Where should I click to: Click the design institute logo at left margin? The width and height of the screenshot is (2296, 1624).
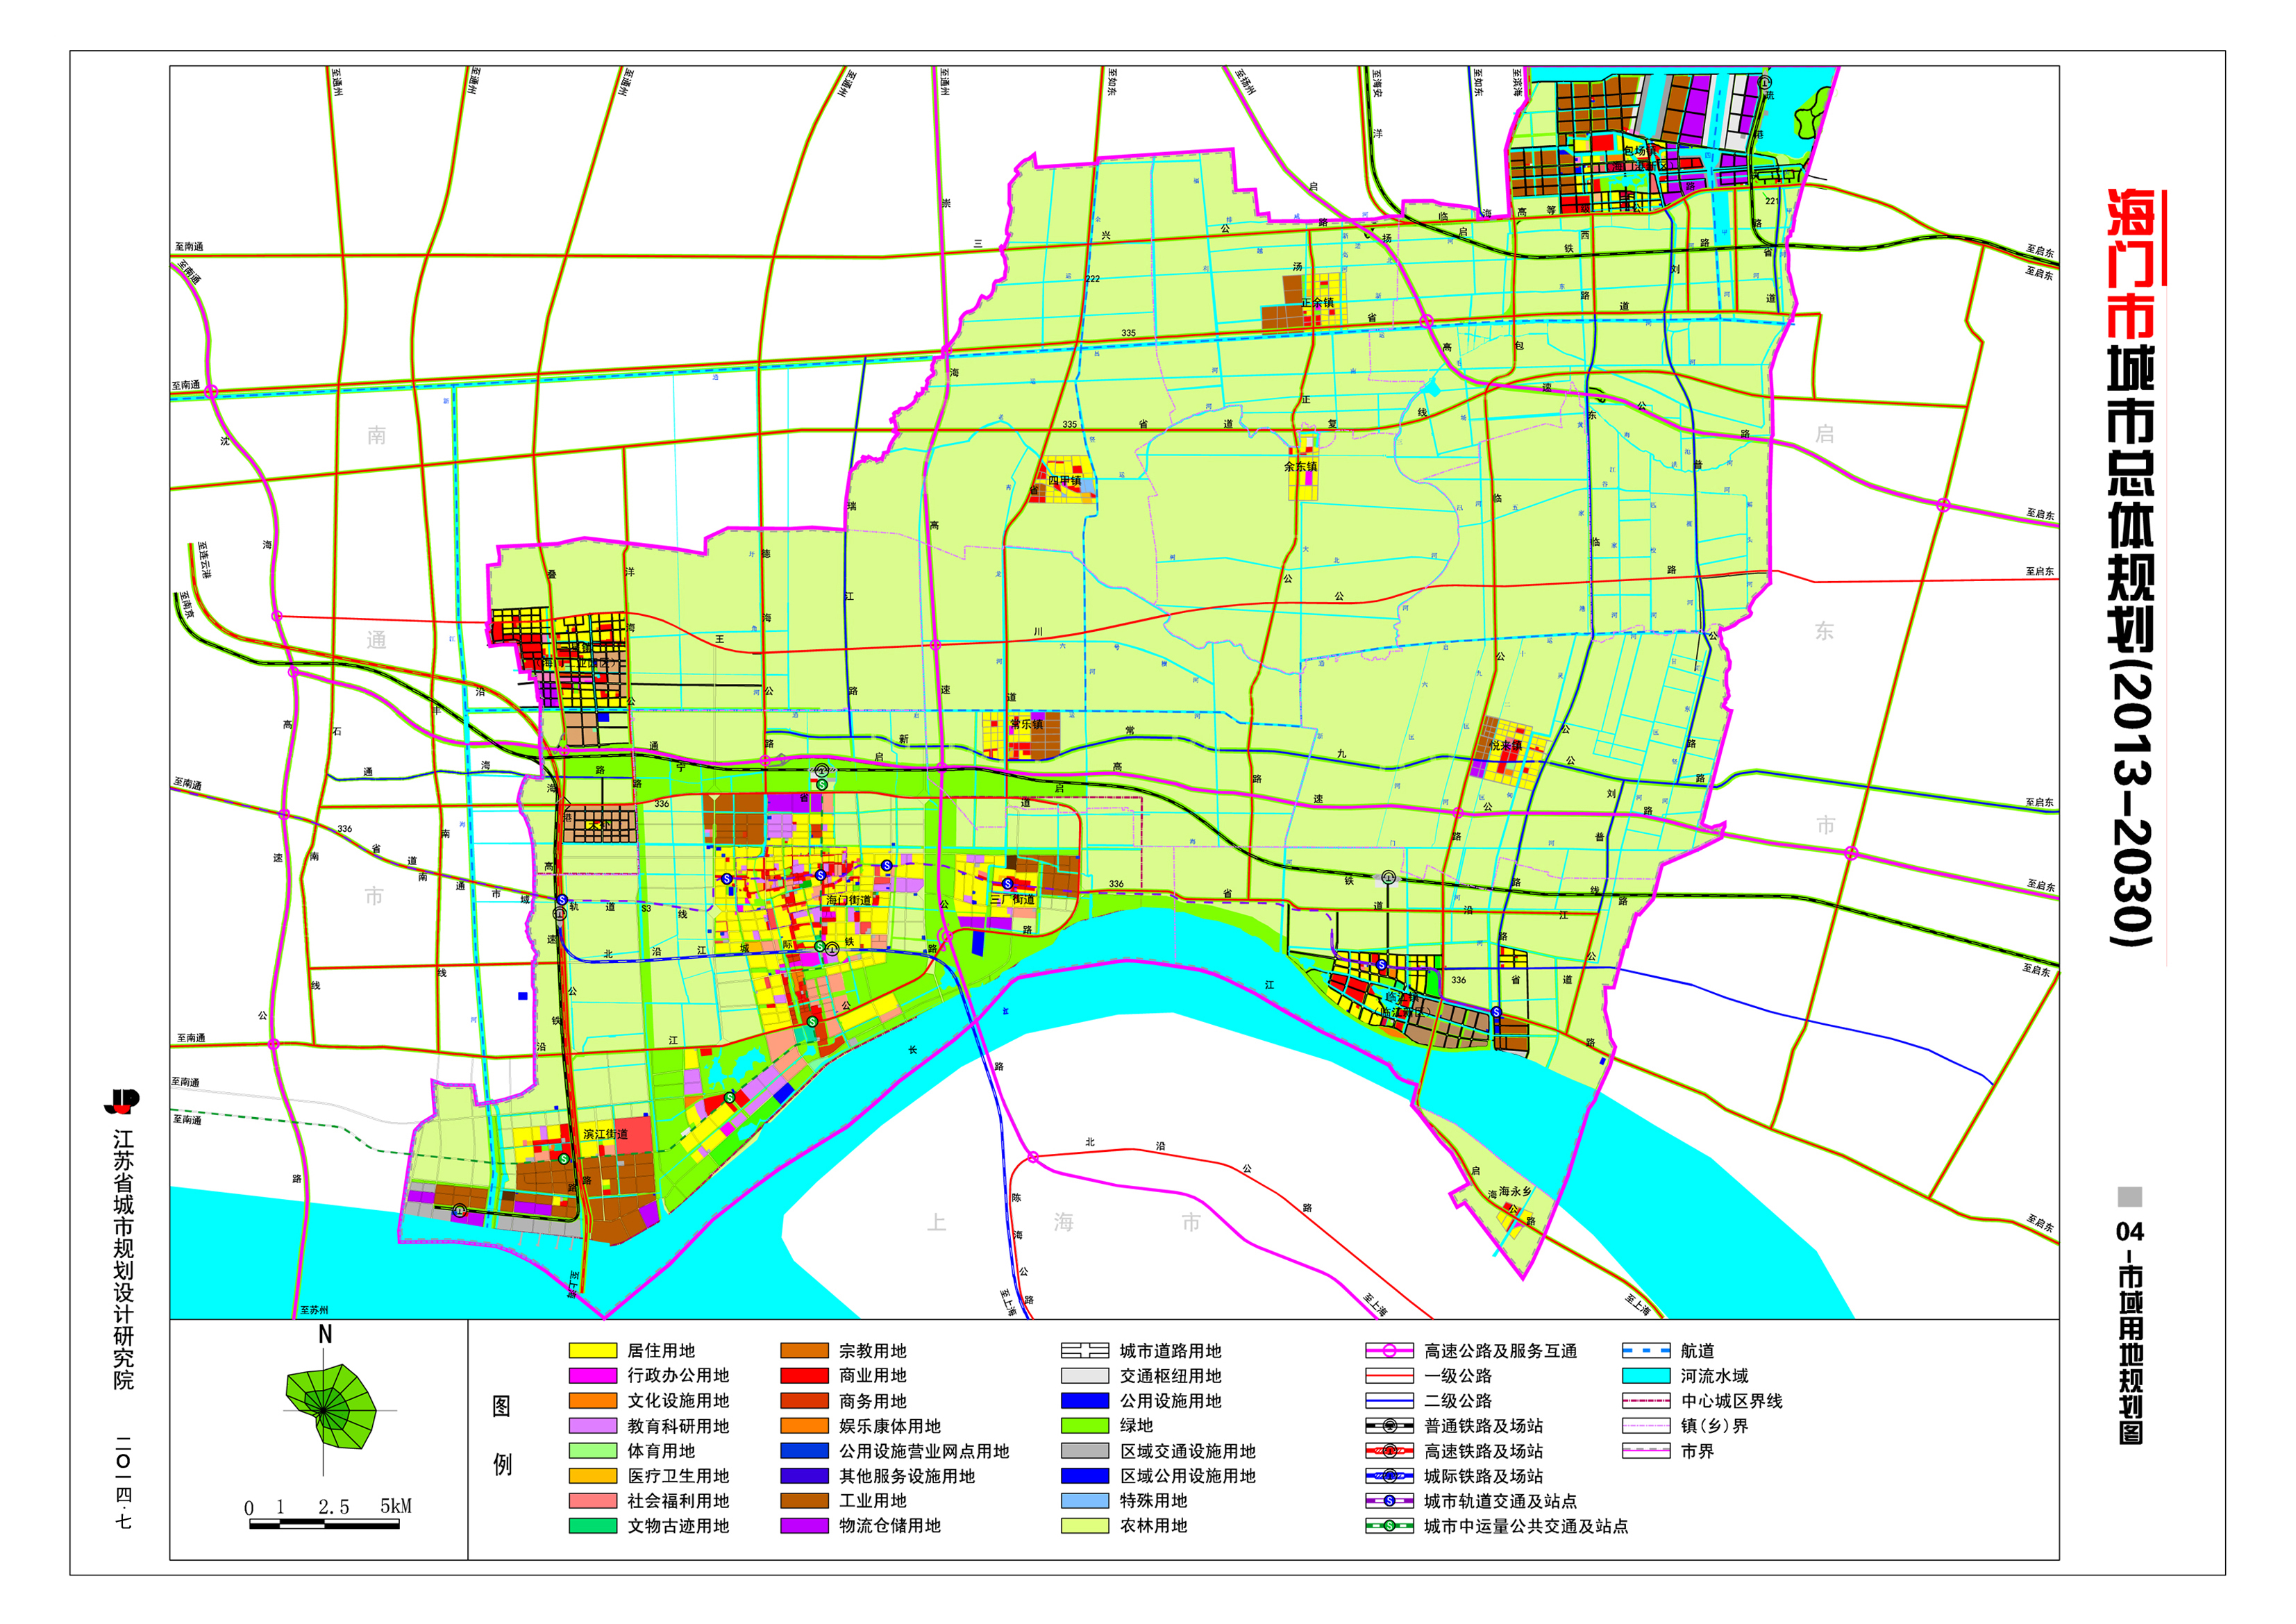pyautogui.click(x=123, y=1101)
